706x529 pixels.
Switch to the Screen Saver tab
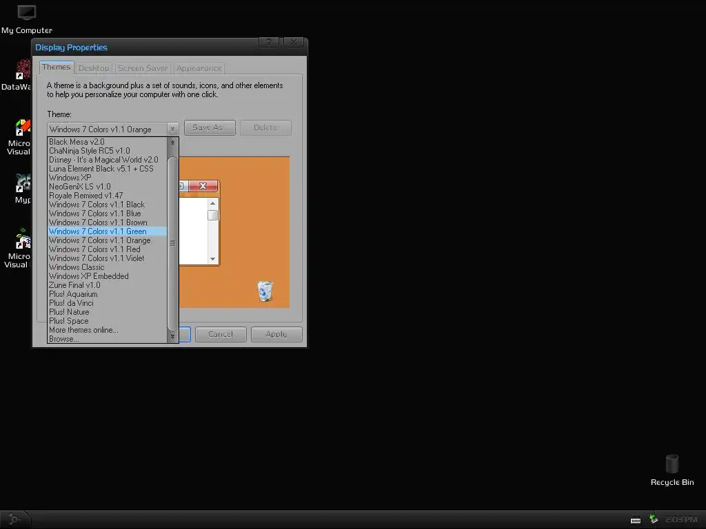tap(143, 68)
